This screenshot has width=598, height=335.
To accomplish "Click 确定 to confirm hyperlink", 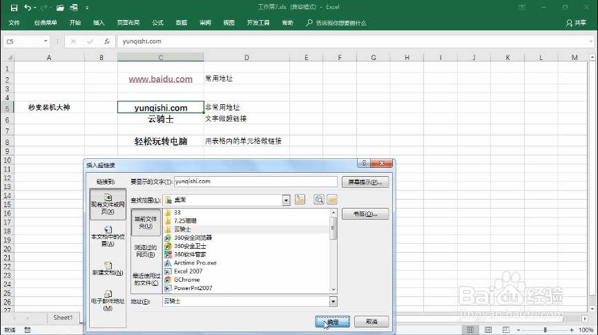I will [332, 322].
